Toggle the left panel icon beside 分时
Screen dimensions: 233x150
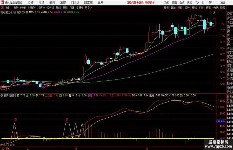pyautogui.click(x=2, y=8)
